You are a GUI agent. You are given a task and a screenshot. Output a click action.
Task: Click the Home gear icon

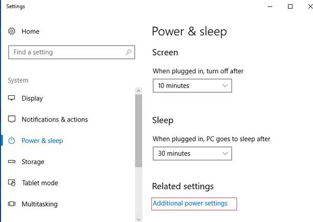pyautogui.click(x=12, y=31)
